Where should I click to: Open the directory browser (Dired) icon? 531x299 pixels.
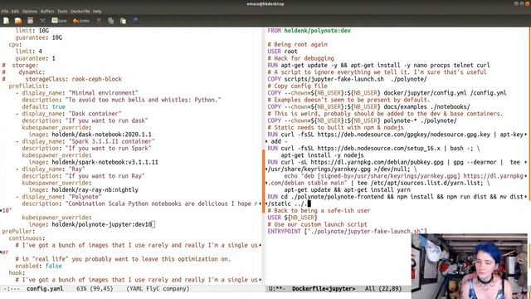coord(31,21)
